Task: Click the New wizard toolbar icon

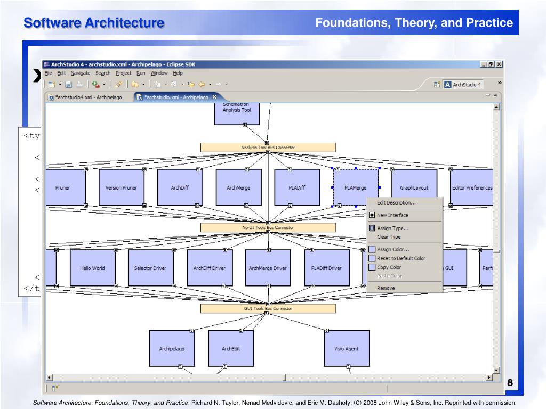Action: point(52,84)
